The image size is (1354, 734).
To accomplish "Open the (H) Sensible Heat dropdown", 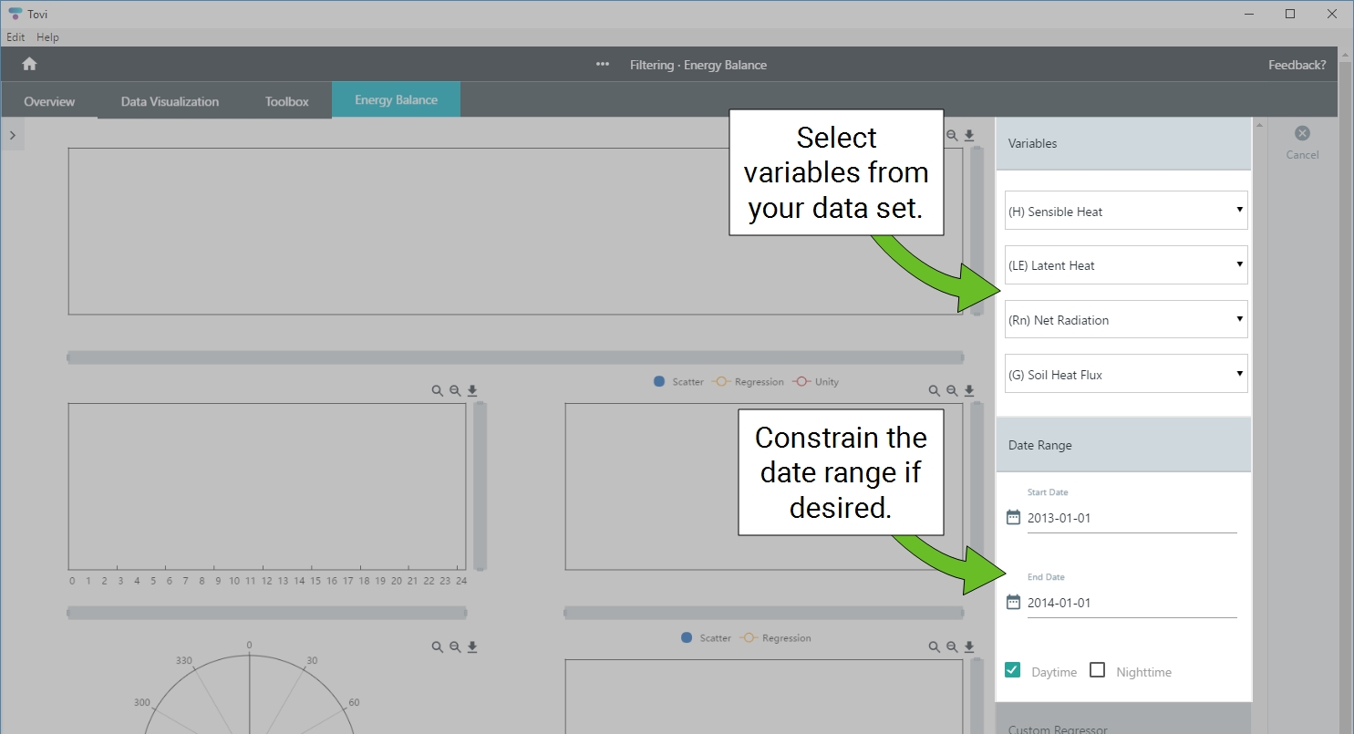I will (x=1126, y=211).
